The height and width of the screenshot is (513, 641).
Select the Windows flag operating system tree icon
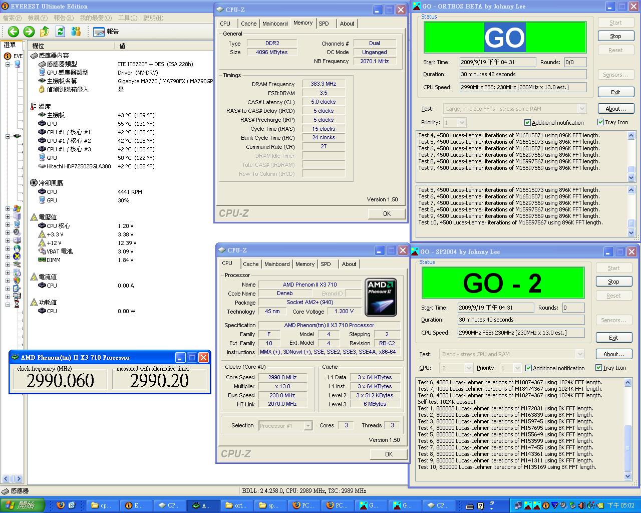tap(17, 208)
